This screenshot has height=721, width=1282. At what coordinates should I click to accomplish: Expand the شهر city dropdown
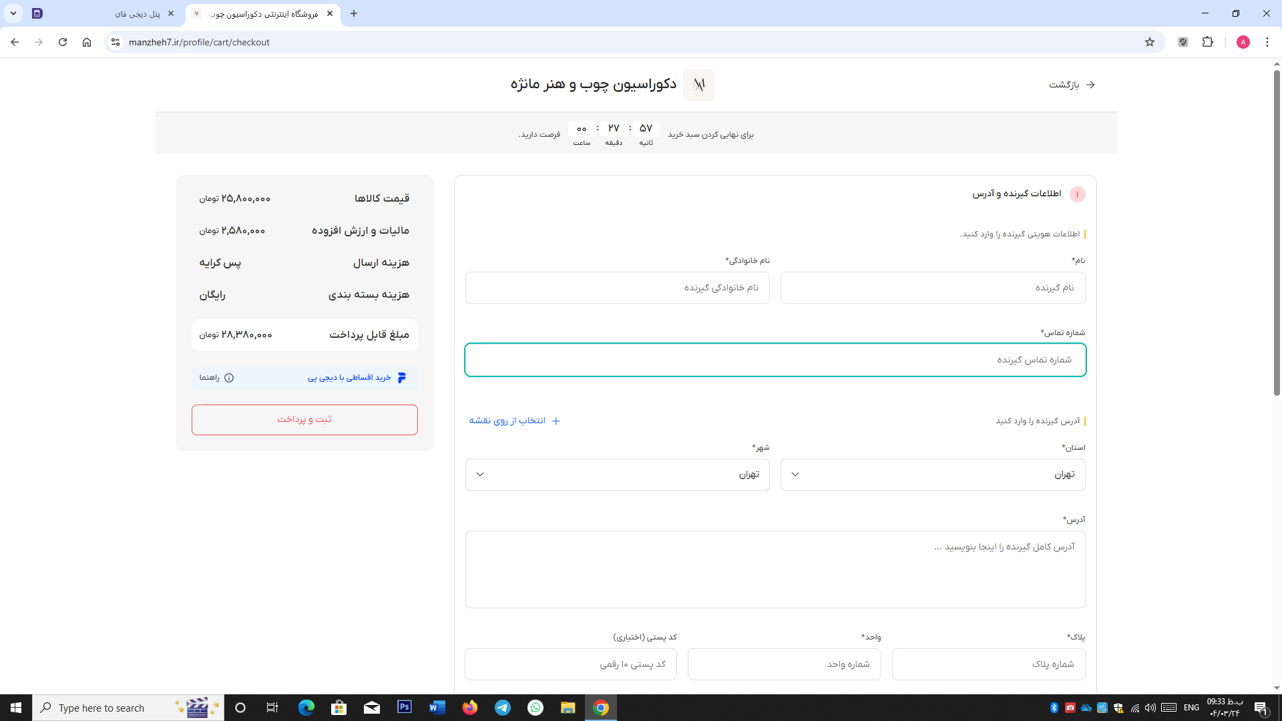618,475
